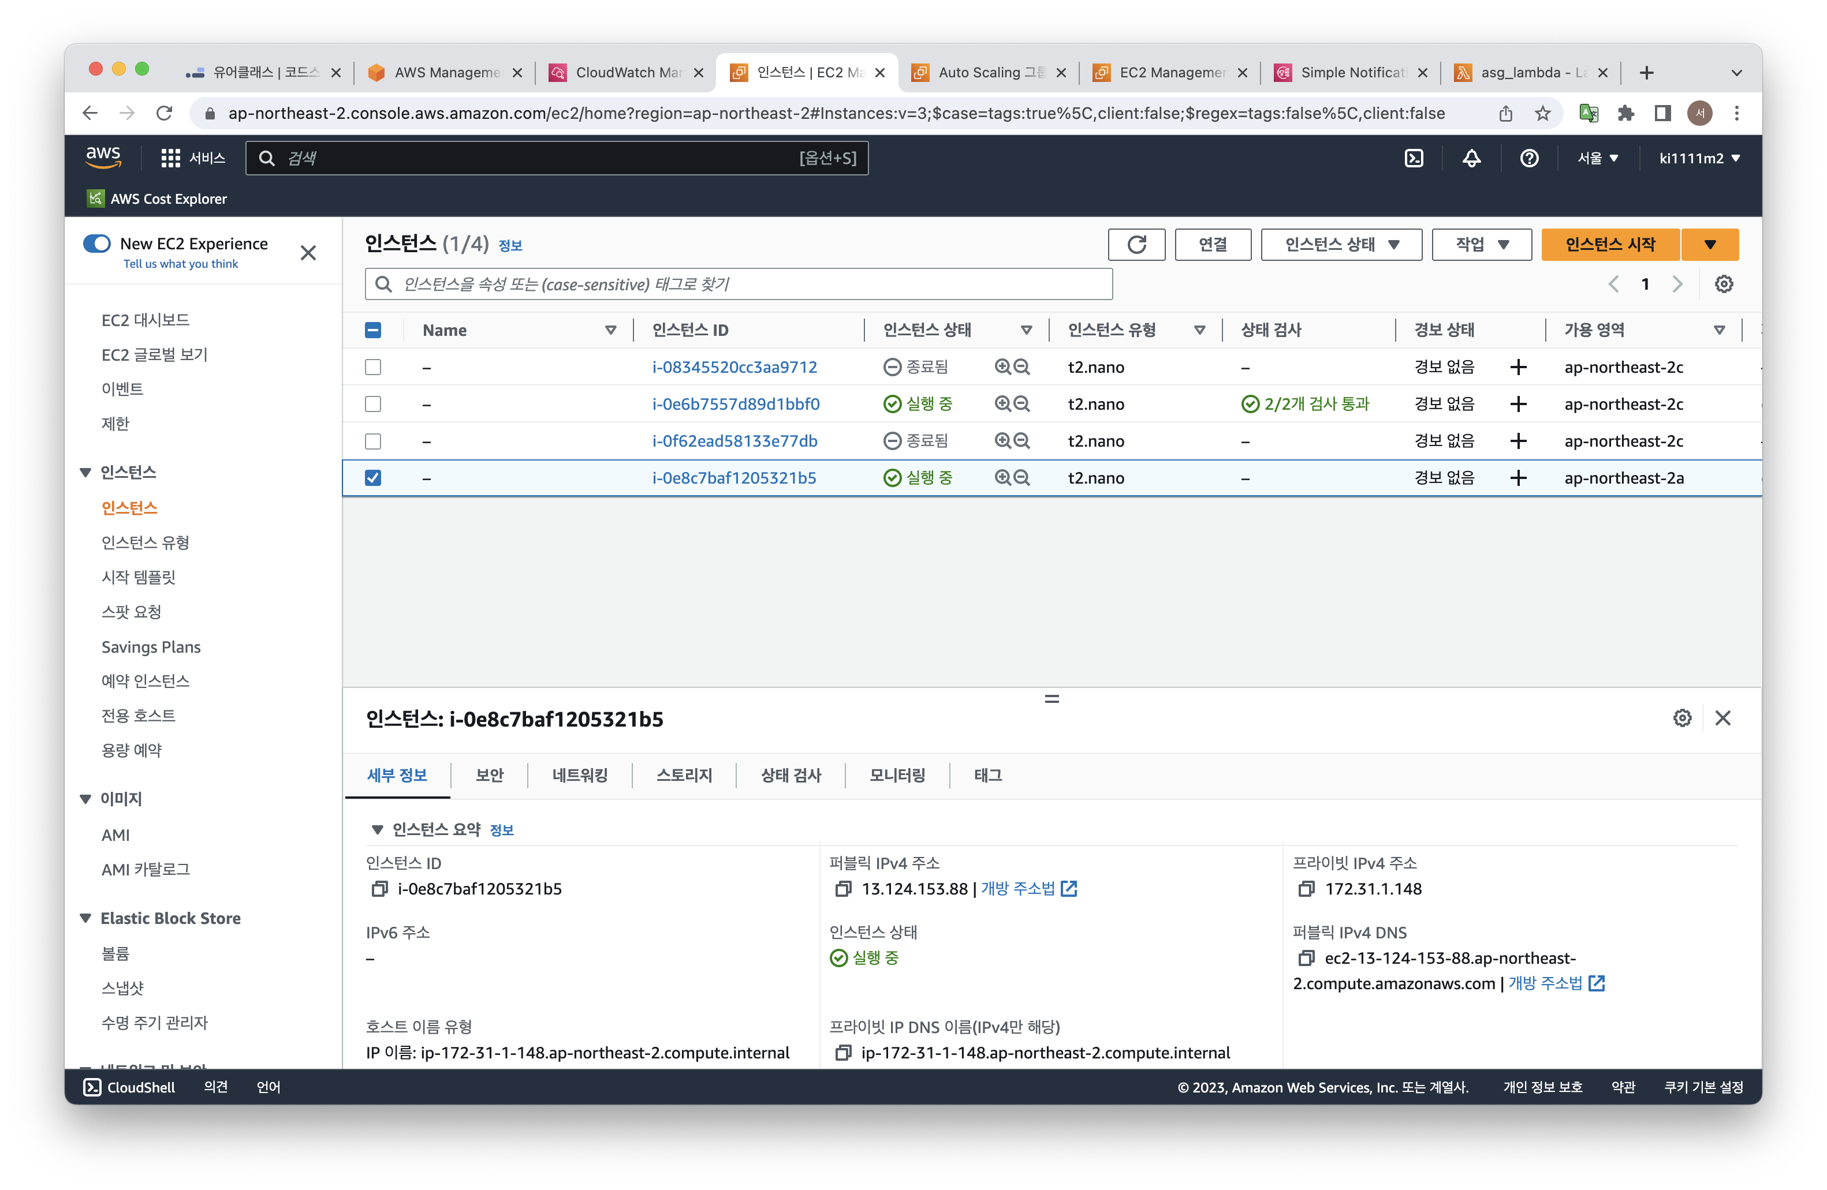Zoom in filter for i-08345520cc3aa9712 state
This screenshot has height=1190, width=1827.
pyautogui.click(x=1002, y=368)
